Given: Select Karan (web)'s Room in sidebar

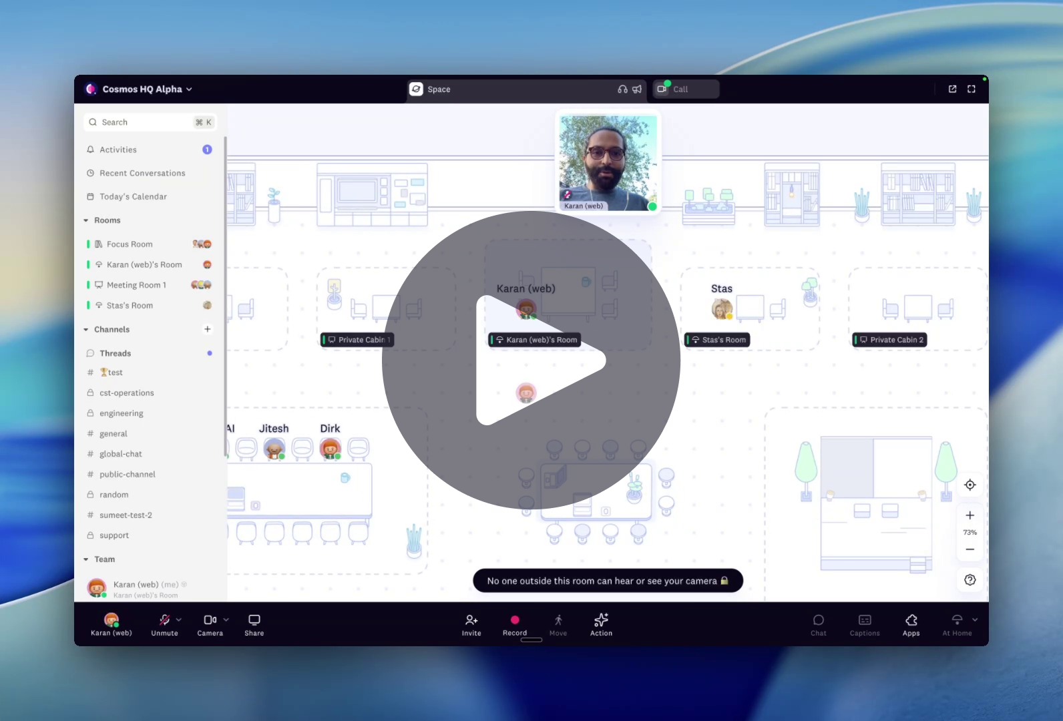Looking at the screenshot, I should click(150, 264).
